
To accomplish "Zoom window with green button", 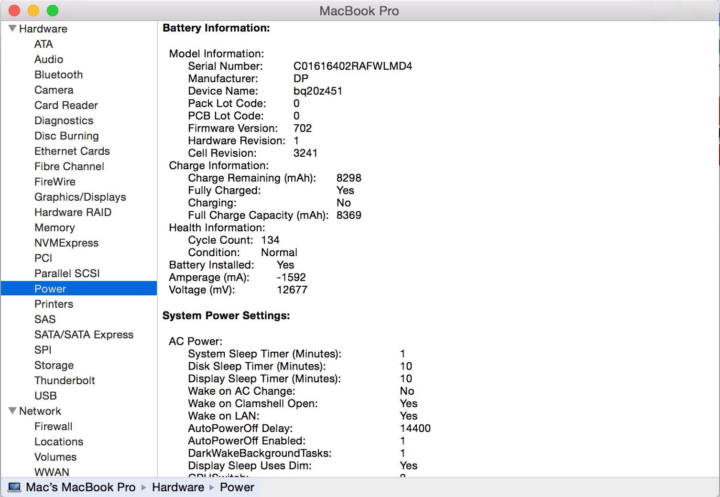I will click(53, 11).
